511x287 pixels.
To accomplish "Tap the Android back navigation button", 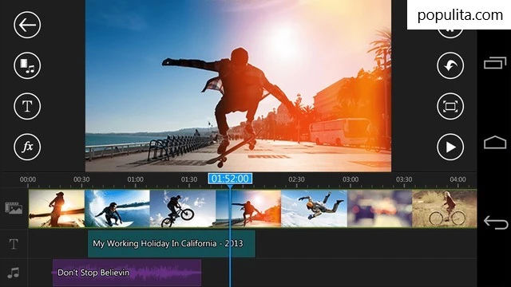I will [496, 222].
